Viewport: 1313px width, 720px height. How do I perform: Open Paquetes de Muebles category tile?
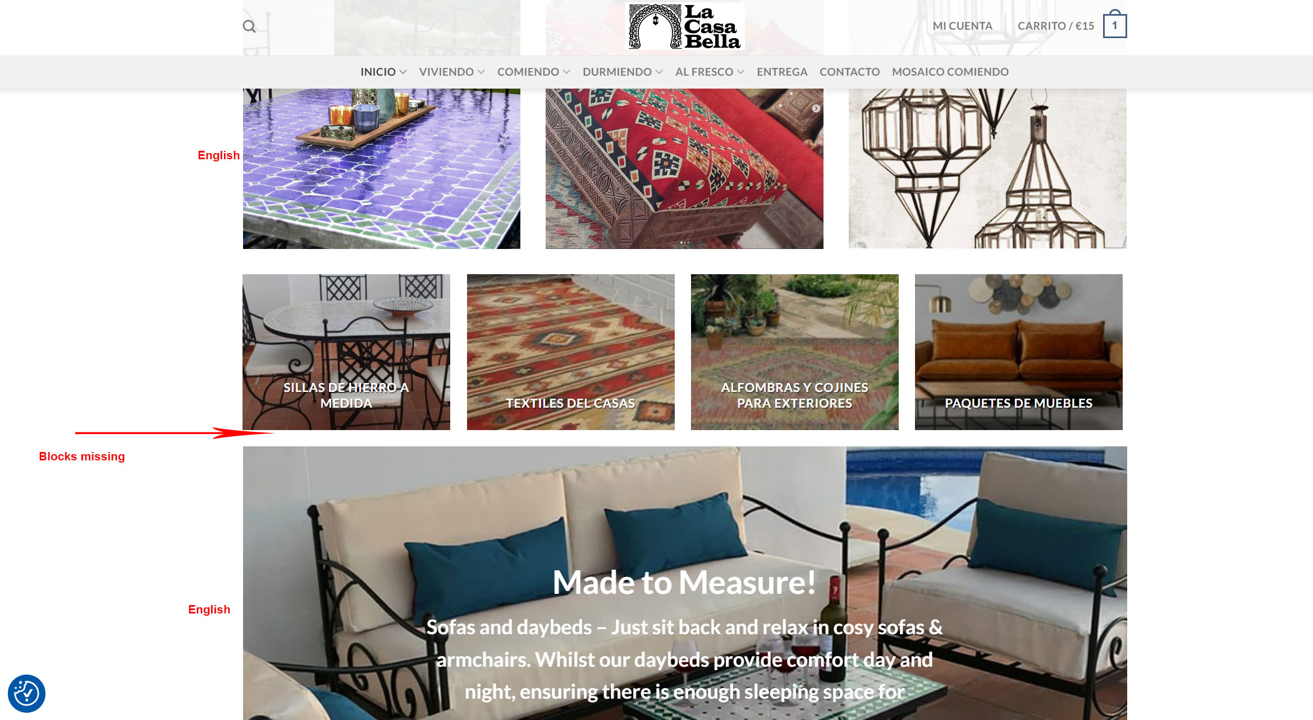[1018, 352]
